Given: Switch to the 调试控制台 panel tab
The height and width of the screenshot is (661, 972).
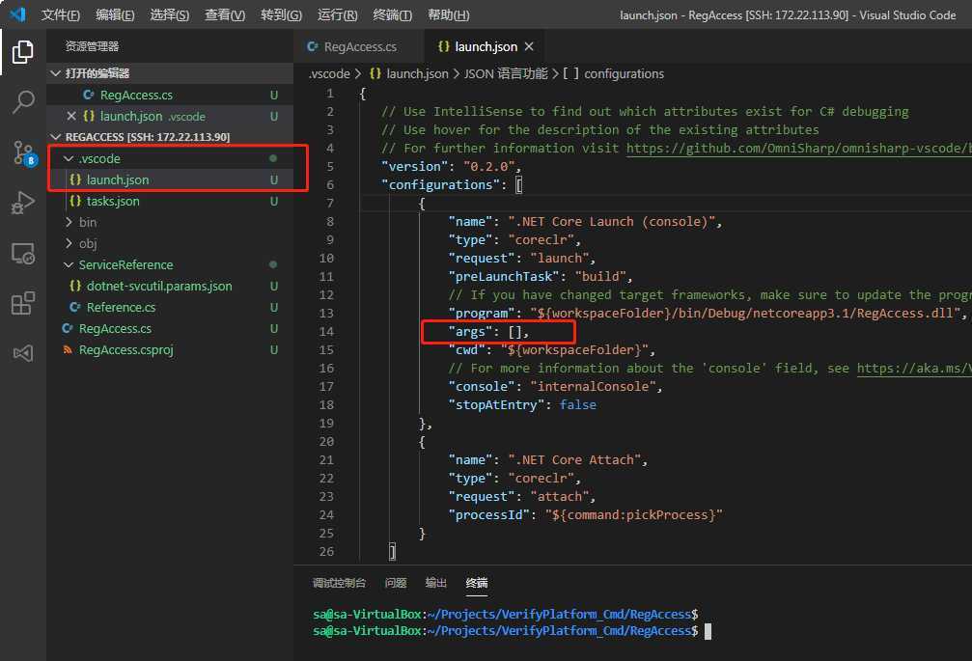Looking at the screenshot, I should 339,583.
